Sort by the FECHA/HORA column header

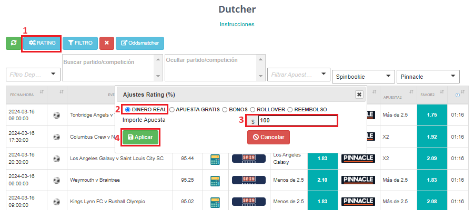coord(27,94)
